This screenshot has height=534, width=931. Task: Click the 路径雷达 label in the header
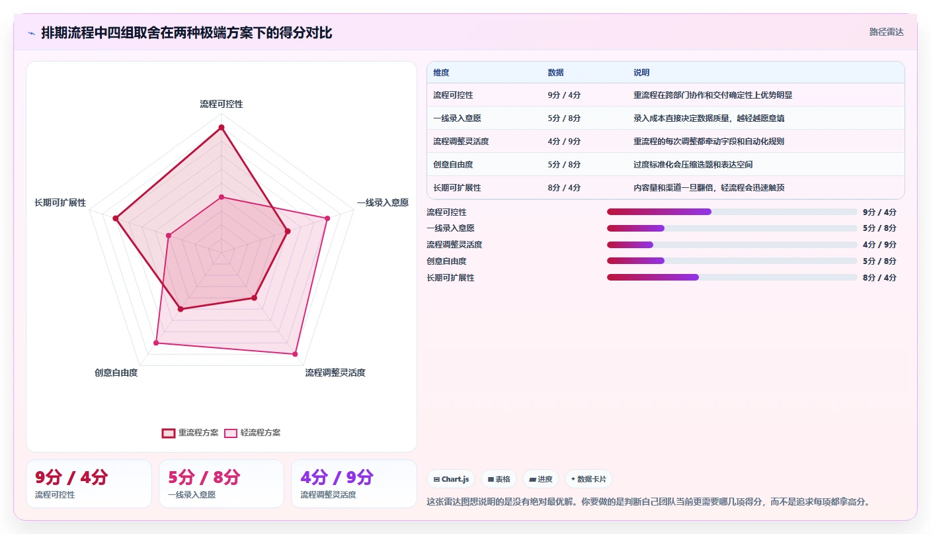[x=886, y=32]
